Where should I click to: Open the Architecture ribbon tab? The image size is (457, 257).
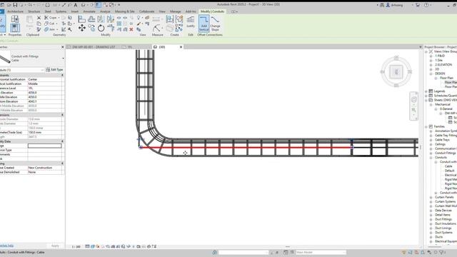point(15,11)
